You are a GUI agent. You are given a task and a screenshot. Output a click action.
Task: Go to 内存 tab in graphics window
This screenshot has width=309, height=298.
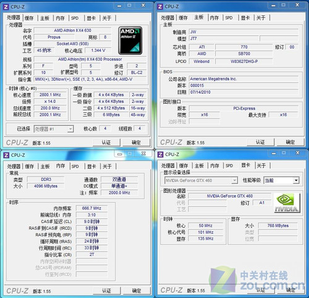[214, 165]
